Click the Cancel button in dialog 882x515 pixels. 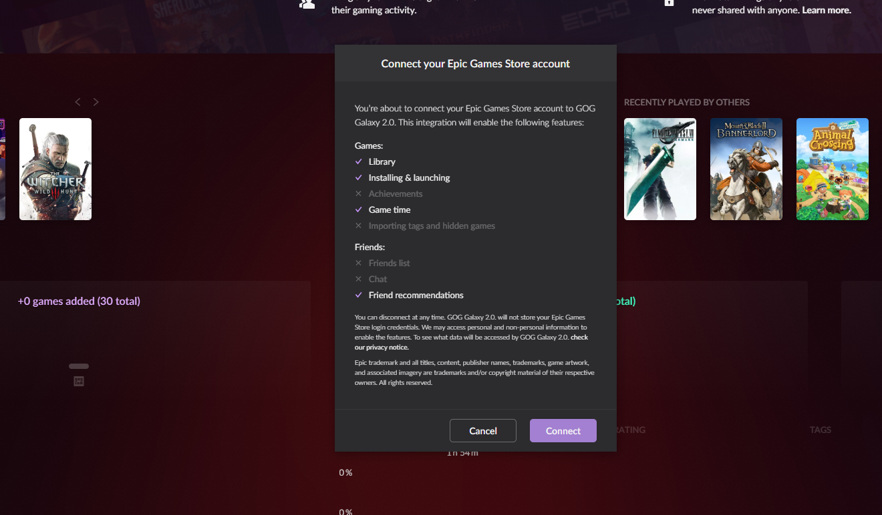482,431
